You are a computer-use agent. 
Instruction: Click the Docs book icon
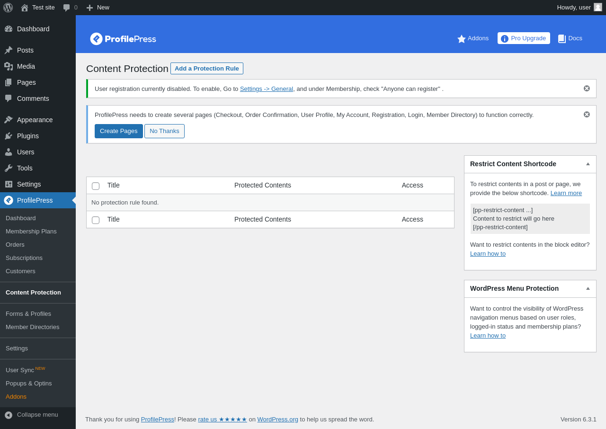point(562,39)
